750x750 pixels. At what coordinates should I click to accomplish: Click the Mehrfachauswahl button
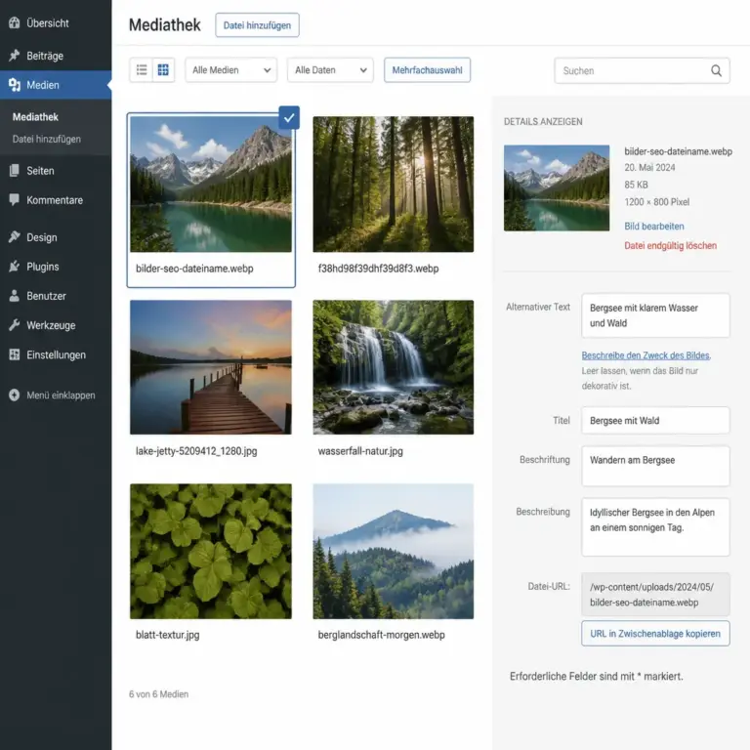(x=427, y=70)
